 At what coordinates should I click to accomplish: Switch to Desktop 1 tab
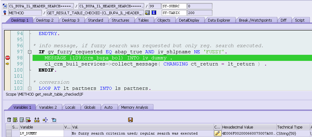[x=20, y=20]
